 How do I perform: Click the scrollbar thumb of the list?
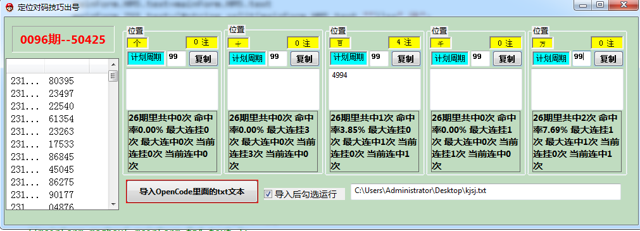tap(113, 76)
